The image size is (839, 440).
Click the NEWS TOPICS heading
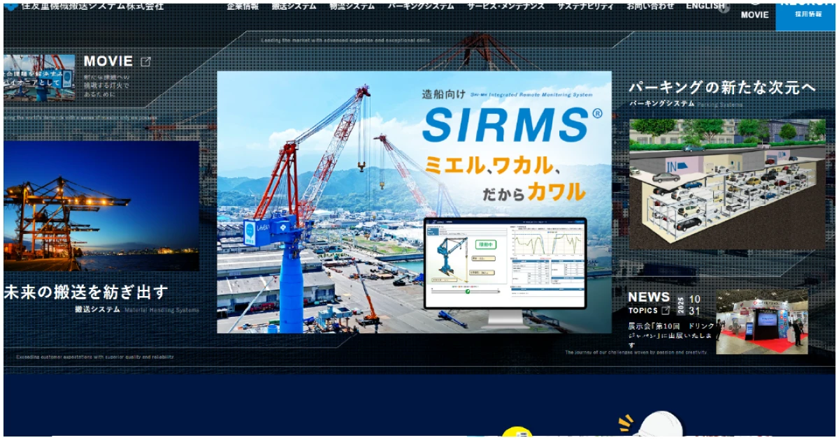pyautogui.click(x=649, y=303)
